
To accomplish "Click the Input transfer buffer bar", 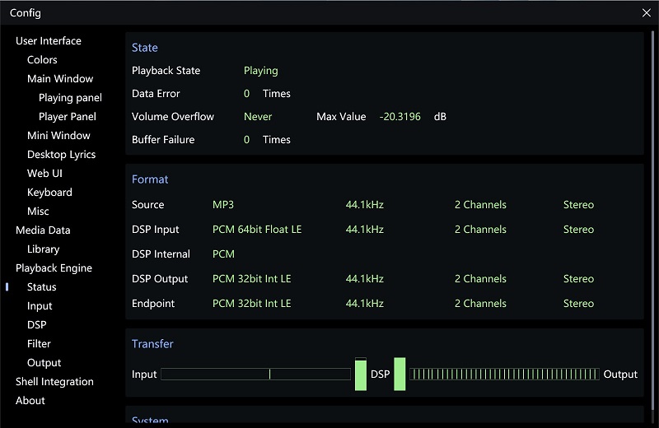I will [255, 374].
